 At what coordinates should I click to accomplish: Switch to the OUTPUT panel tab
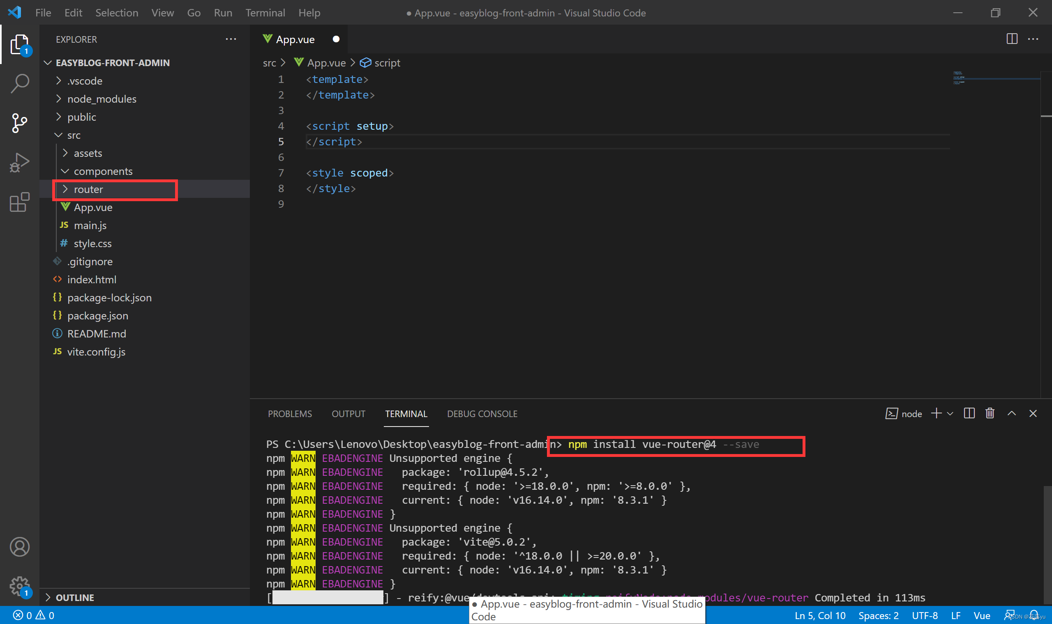pyautogui.click(x=348, y=414)
